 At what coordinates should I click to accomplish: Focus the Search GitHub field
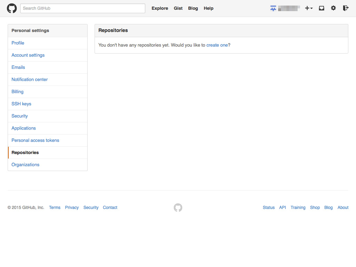point(83,8)
